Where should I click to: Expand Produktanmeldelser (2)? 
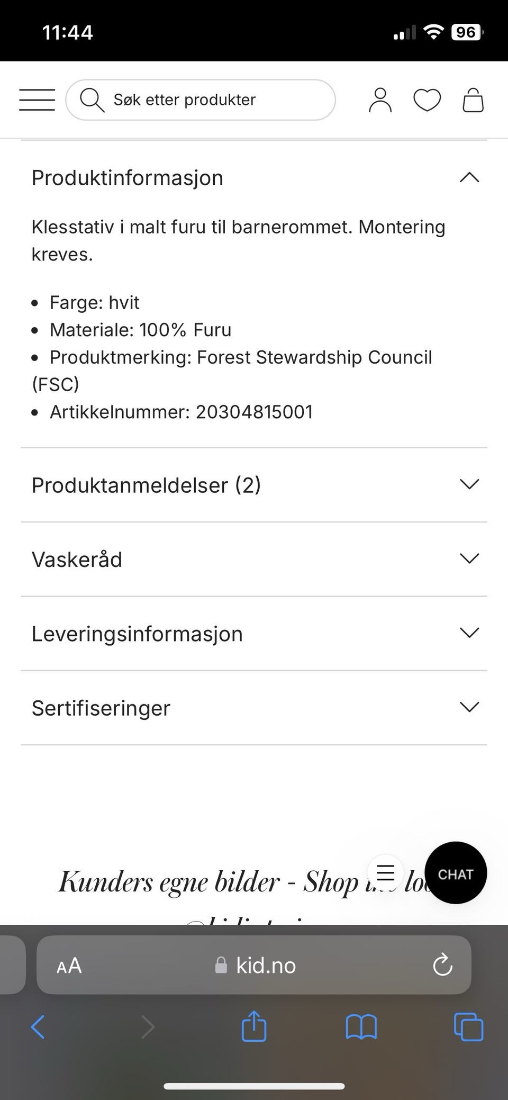254,485
